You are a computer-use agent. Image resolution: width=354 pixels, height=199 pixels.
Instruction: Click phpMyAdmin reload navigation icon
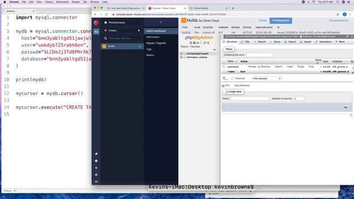tap(208, 43)
